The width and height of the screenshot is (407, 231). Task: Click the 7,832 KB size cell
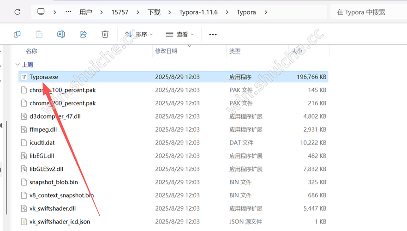[315, 169]
